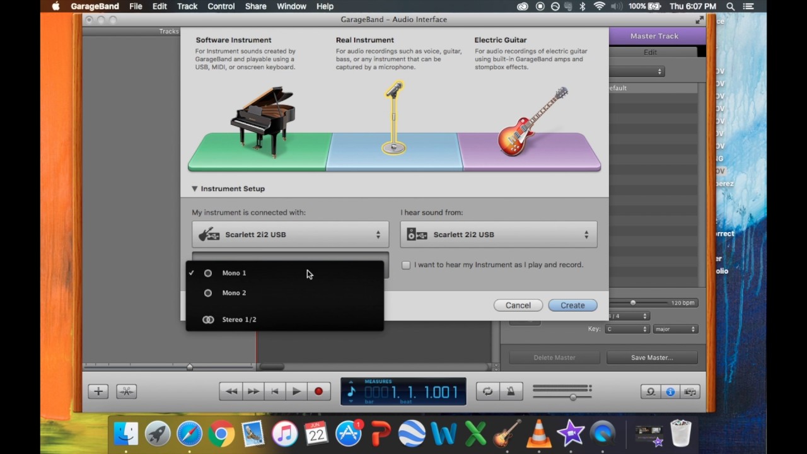
Task: Open the Key C dropdown
Action: point(627,329)
